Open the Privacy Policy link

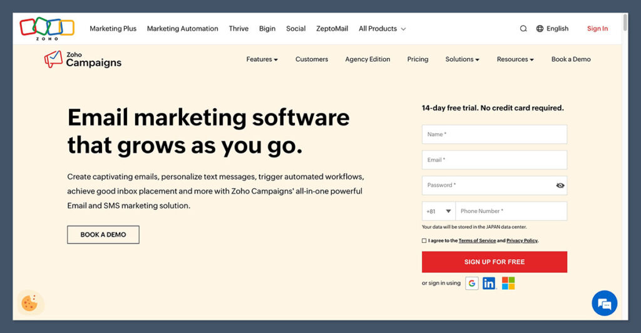coord(522,241)
